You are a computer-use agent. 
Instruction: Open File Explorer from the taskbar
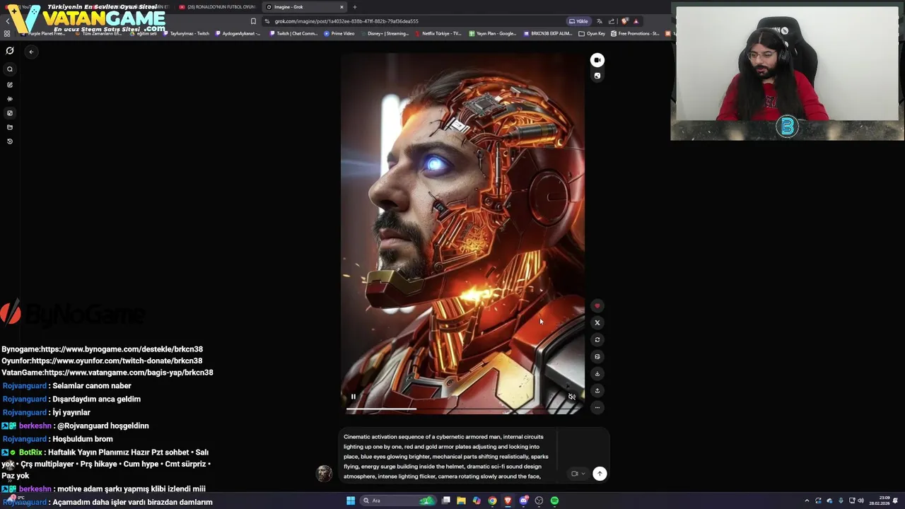[x=461, y=501]
